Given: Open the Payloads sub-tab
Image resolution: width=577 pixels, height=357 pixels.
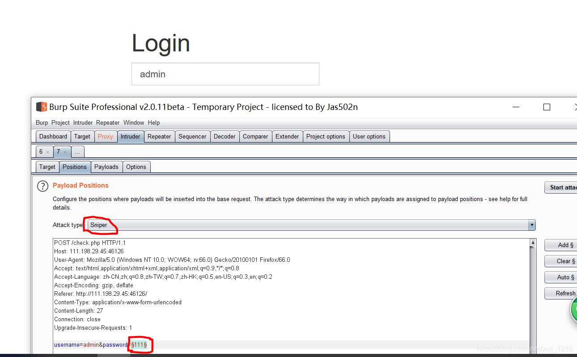Looking at the screenshot, I should coord(106,167).
